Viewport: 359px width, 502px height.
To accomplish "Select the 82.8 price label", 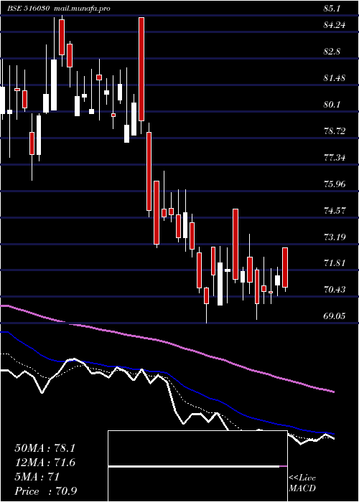I will point(332,51).
